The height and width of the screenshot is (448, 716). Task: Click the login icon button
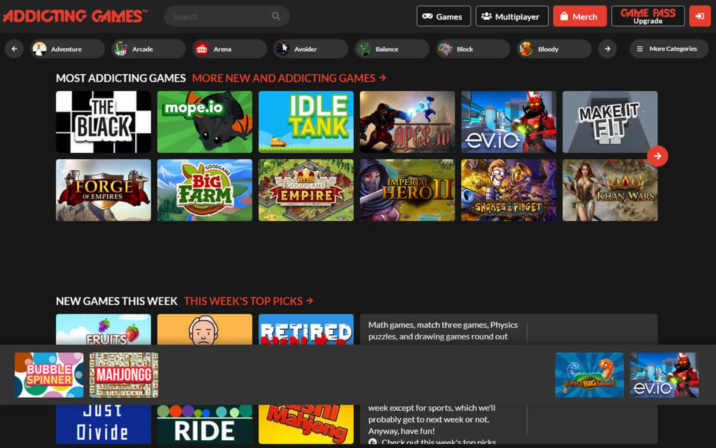coord(700,16)
